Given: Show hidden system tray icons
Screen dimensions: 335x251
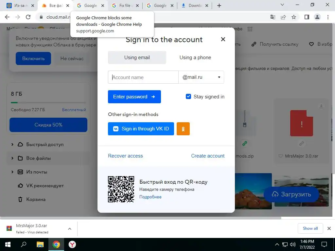Looking at the screenshot, I should 277,244.
